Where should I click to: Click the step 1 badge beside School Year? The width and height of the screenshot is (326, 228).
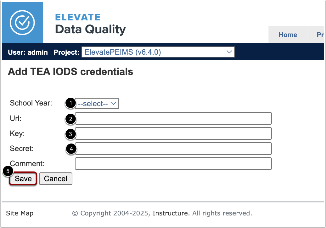(71, 103)
